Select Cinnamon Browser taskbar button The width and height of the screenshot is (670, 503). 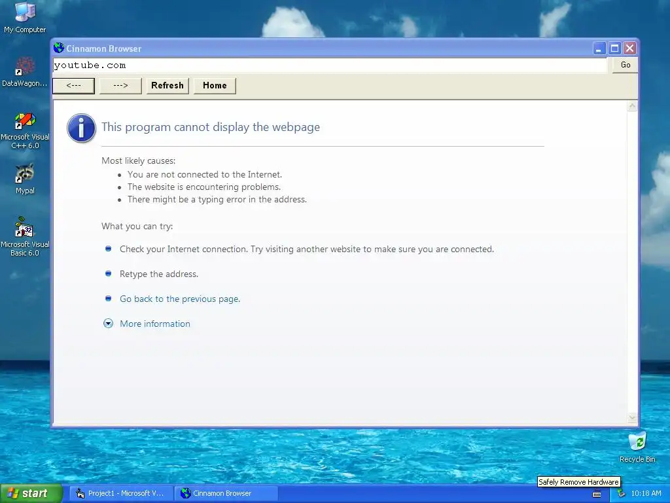[x=226, y=494]
